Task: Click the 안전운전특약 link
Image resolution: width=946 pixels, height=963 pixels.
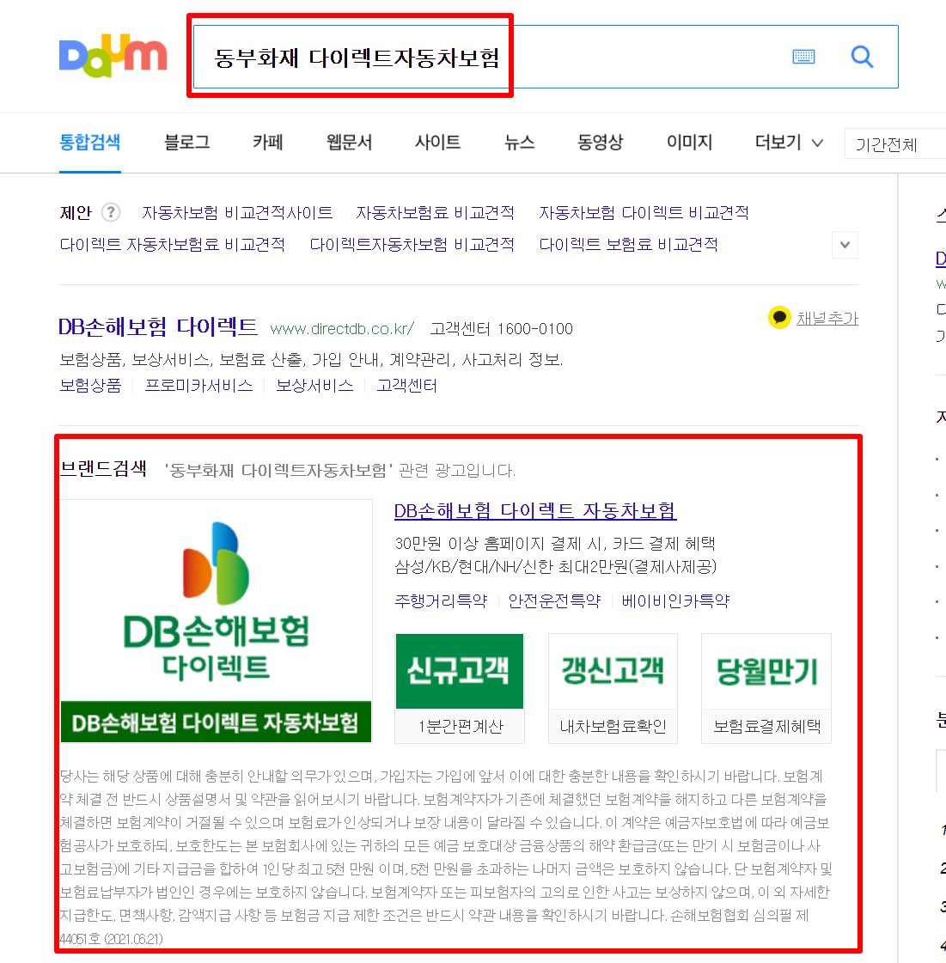Action: (554, 600)
